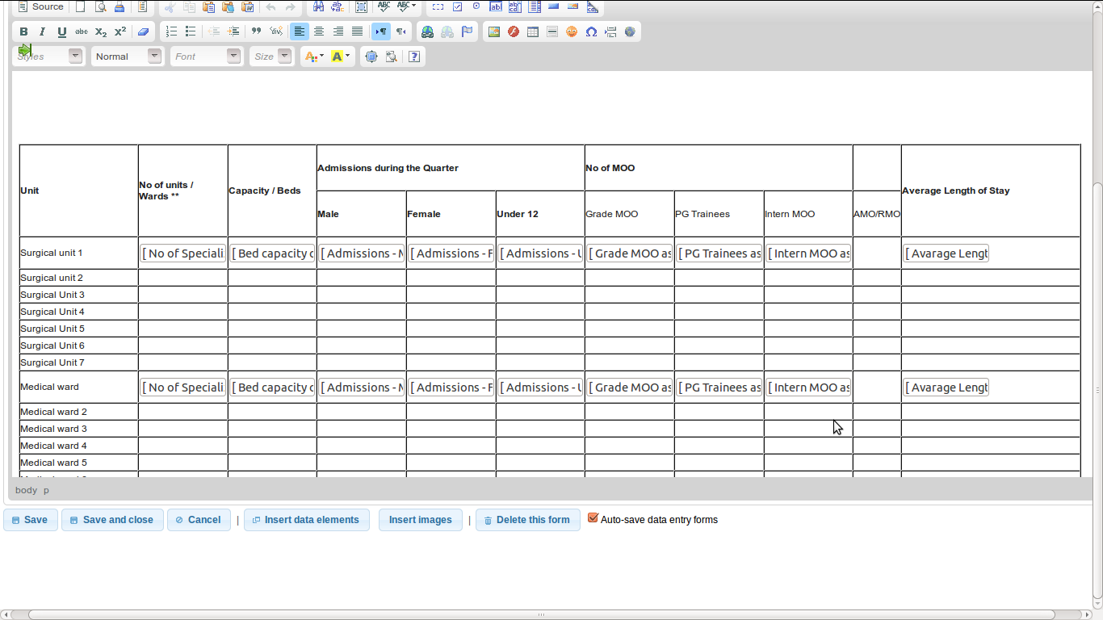Click Surgical unit 1 Bed capacity field

click(272, 253)
